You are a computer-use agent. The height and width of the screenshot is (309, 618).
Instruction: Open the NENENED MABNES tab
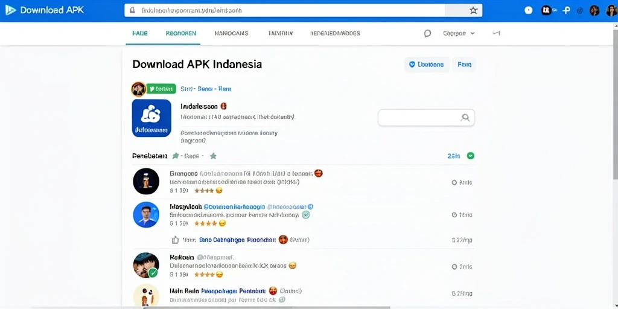tap(335, 34)
